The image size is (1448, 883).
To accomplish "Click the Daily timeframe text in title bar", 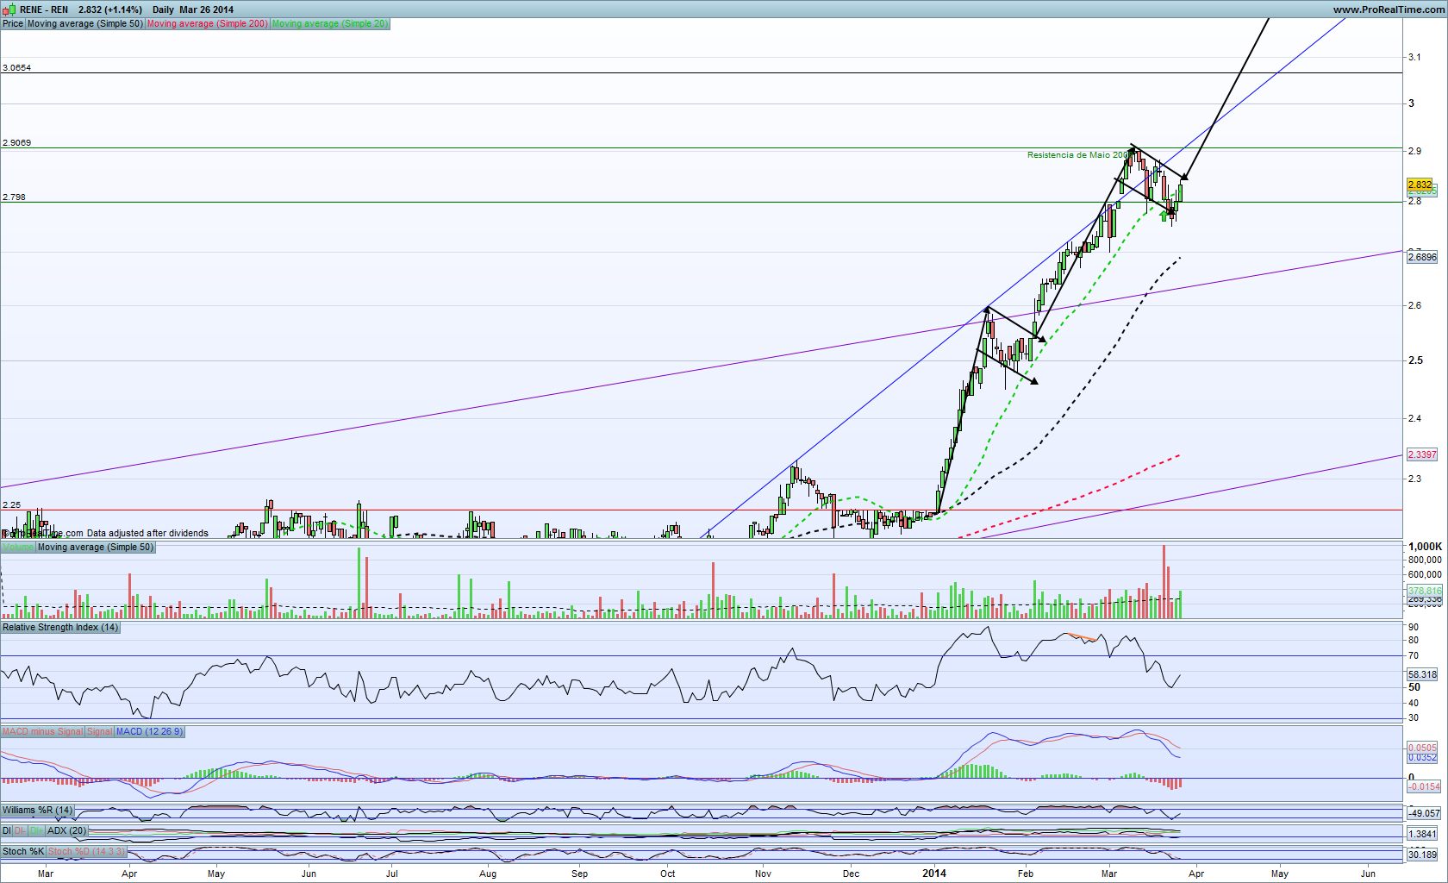I will point(164,10).
